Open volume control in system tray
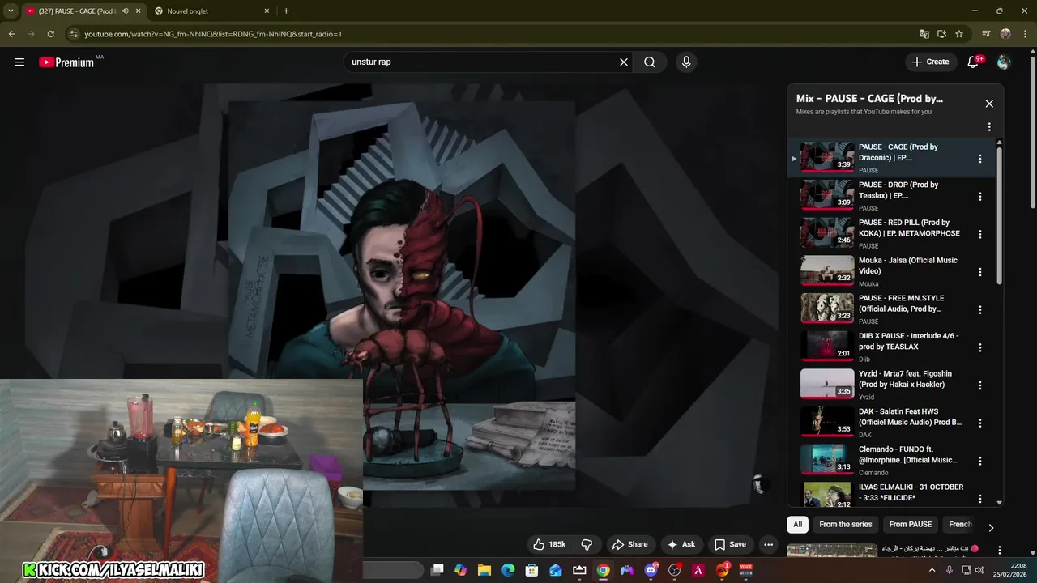The width and height of the screenshot is (1037, 583). click(979, 570)
